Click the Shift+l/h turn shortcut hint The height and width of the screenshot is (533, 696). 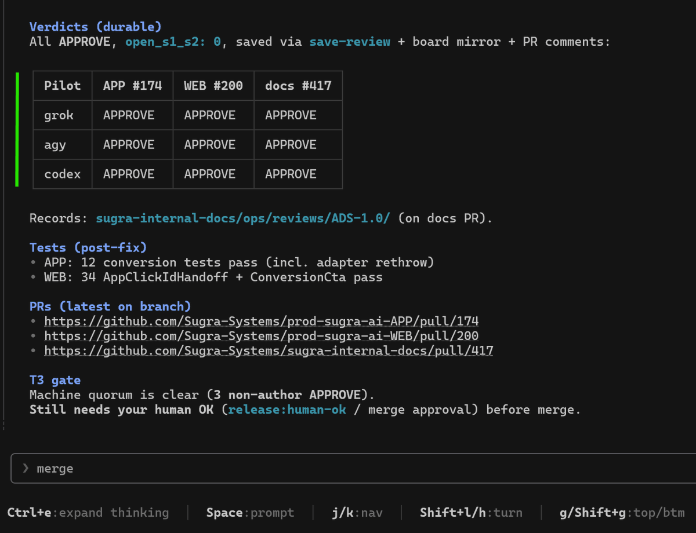click(471, 513)
